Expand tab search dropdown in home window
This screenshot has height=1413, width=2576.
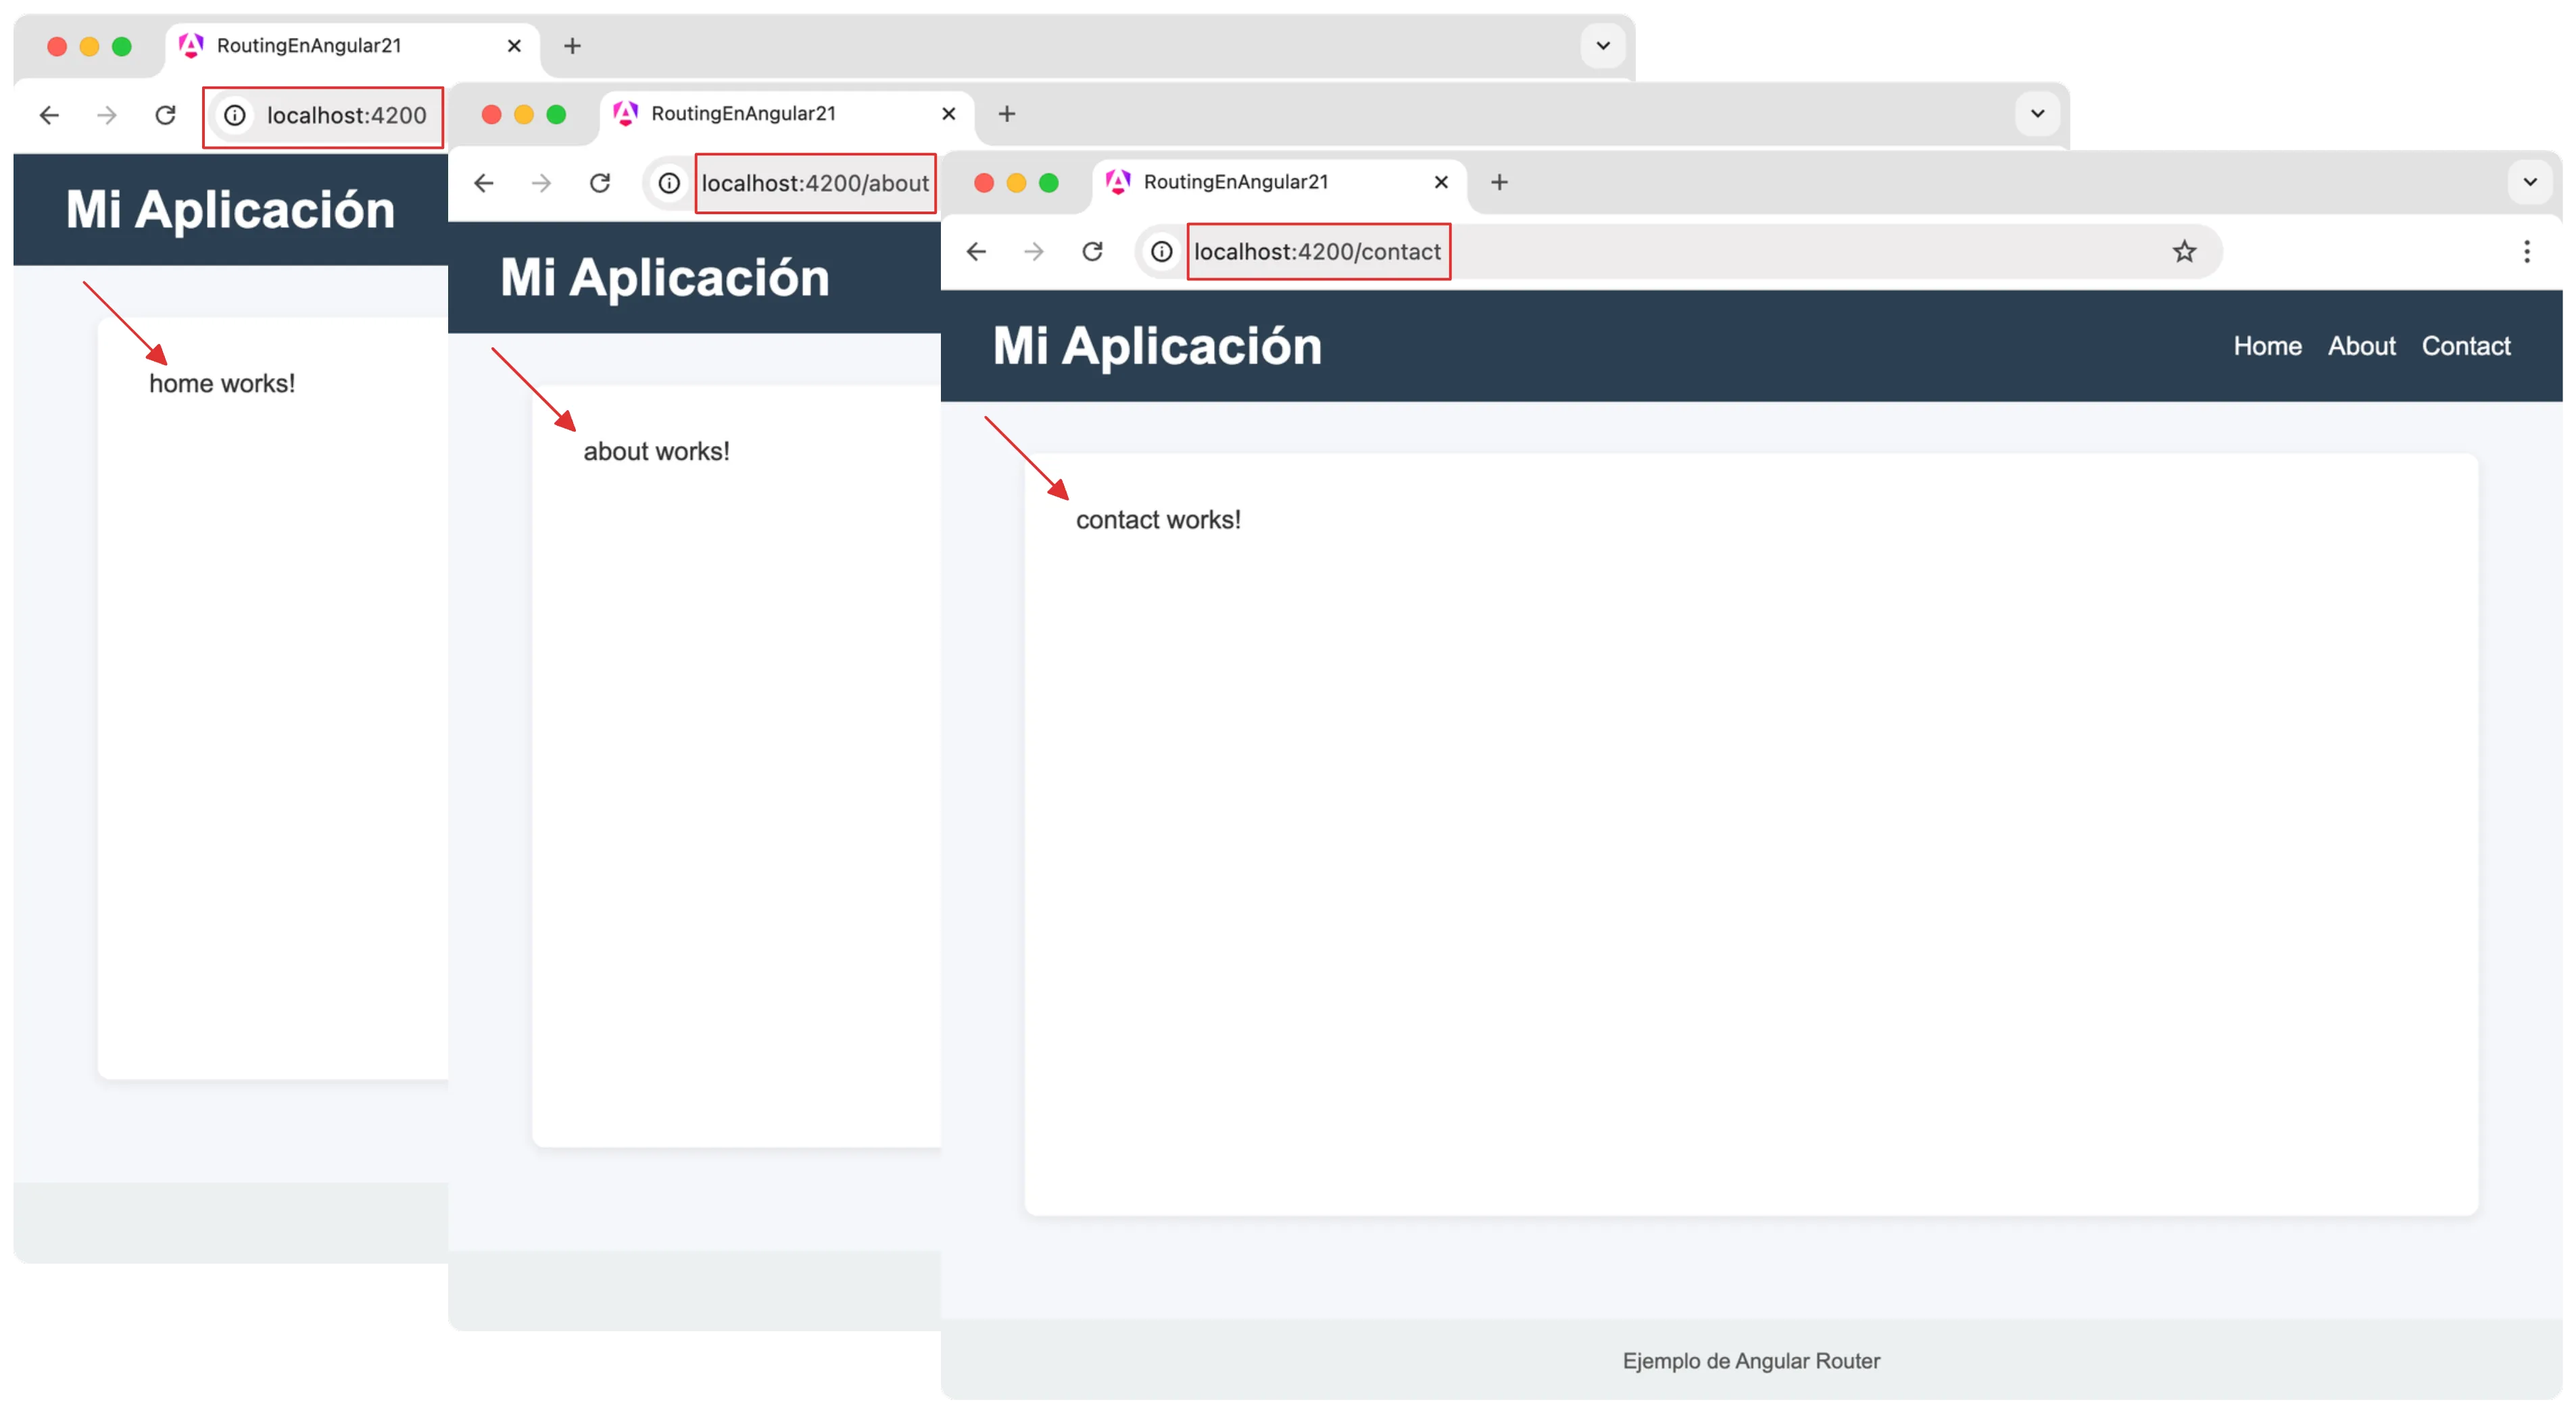click(1603, 45)
